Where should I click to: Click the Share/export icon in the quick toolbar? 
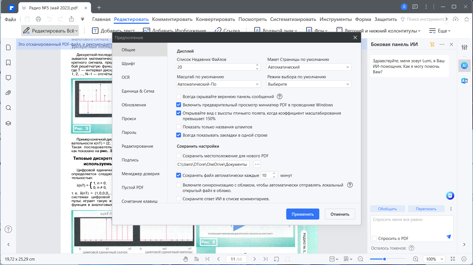click(x=71, y=19)
